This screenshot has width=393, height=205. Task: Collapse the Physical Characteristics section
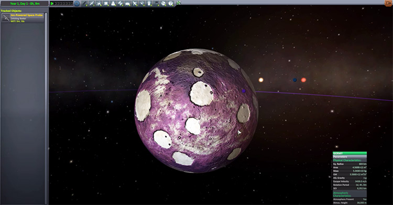(350, 160)
